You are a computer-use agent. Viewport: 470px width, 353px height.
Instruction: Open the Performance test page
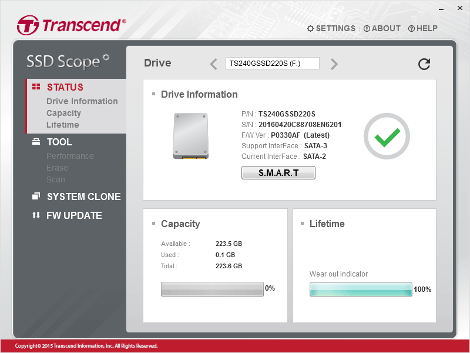[x=70, y=156]
